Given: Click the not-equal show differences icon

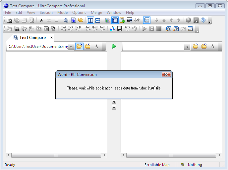Looking at the screenshot, I should 49,20.
